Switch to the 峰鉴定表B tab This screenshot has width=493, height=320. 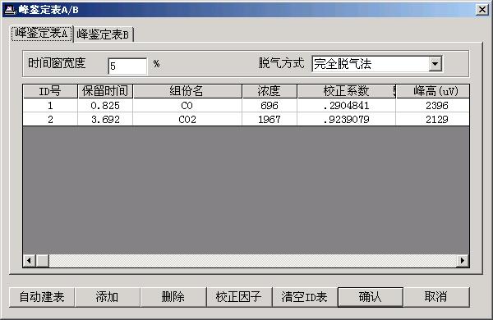(x=103, y=34)
